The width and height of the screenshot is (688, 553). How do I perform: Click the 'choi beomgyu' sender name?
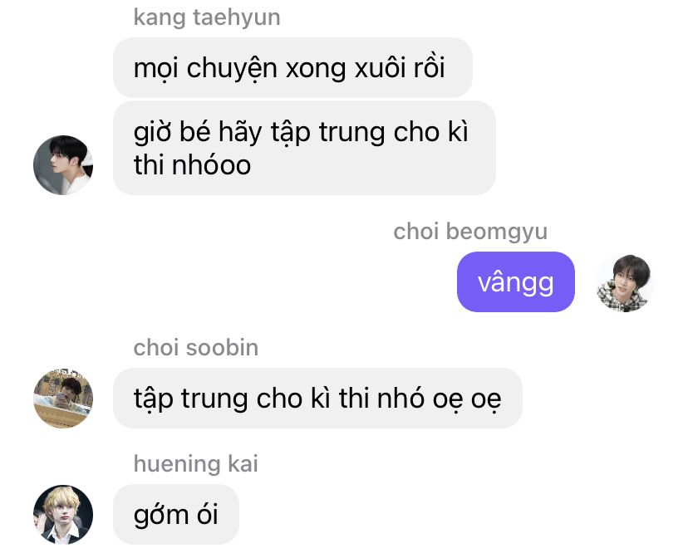[x=470, y=232]
